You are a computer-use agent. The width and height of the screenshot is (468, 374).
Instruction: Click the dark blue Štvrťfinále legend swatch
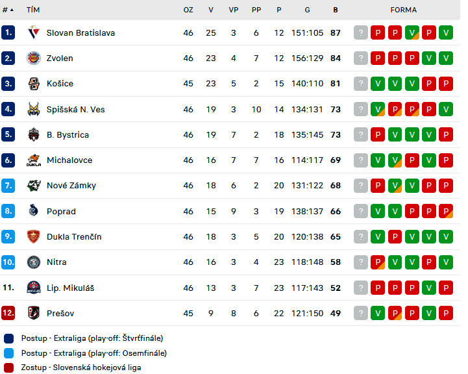click(x=9, y=338)
